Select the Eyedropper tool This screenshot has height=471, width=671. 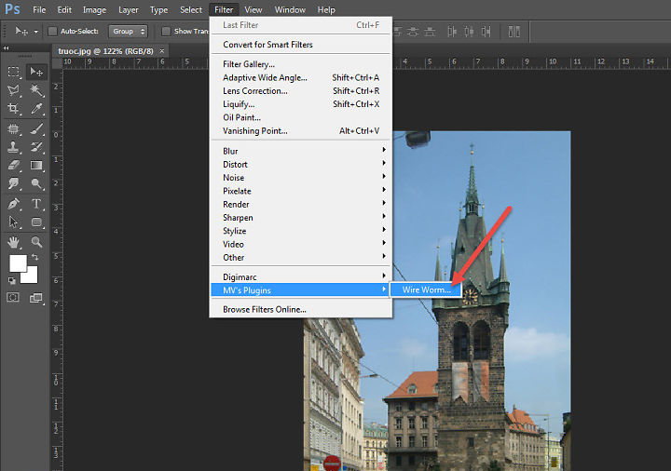(36, 109)
